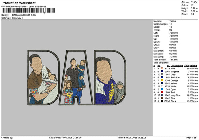Click the Min Stitch value 0.2 mm
The height and width of the screenshot is (140, 199).
click(x=173, y=54)
